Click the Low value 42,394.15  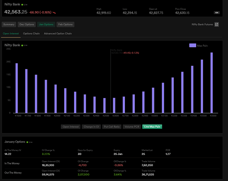tap(130, 13)
